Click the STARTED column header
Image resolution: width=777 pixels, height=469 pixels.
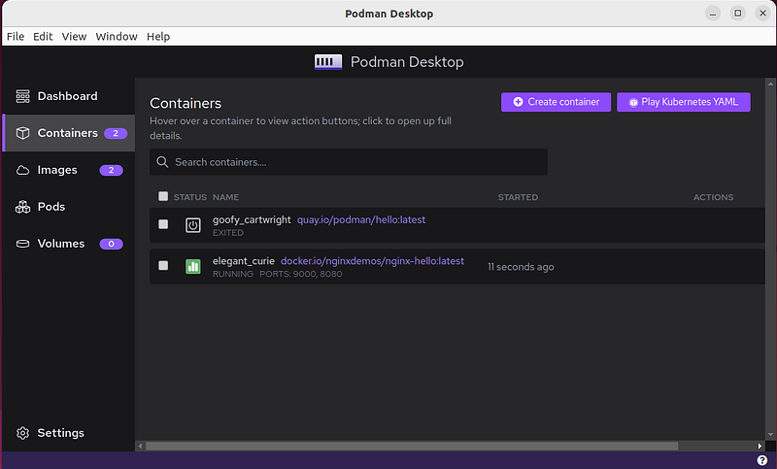(x=518, y=197)
